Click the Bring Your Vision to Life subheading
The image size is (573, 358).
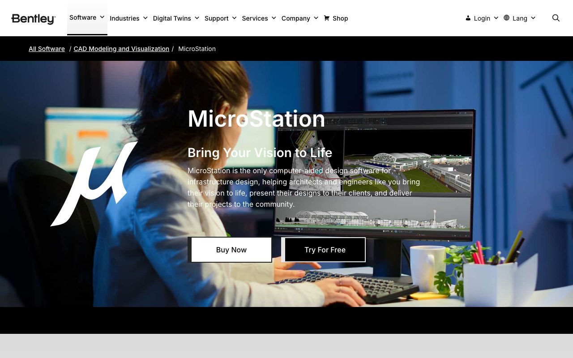tap(260, 153)
